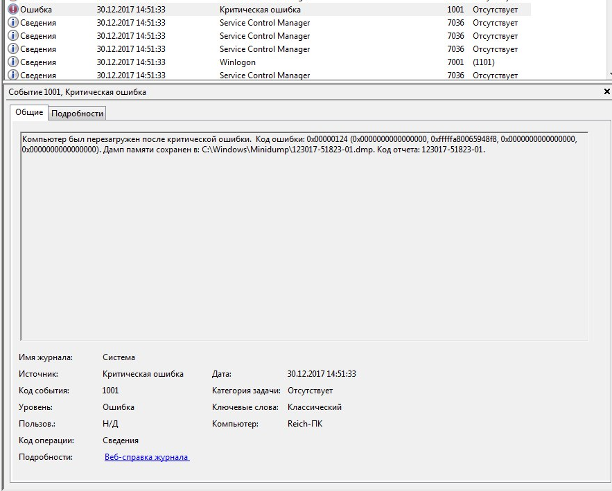Click the Дата value in event details
This screenshot has width=612, height=491.
click(x=322, y=374)
